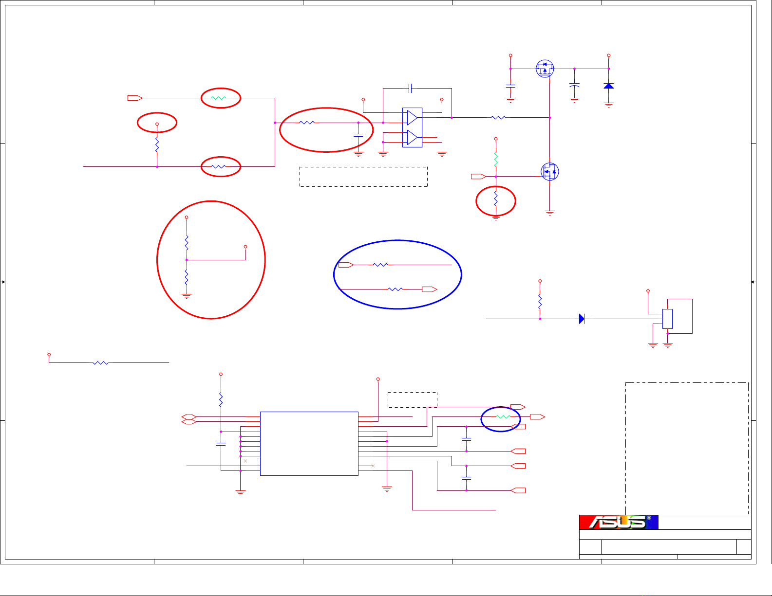Select the lower capacitor between IC output ports
772x596 pixels.
coord(466,478)
